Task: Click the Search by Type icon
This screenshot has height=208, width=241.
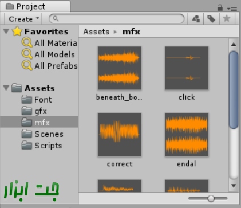Action: 196,19
